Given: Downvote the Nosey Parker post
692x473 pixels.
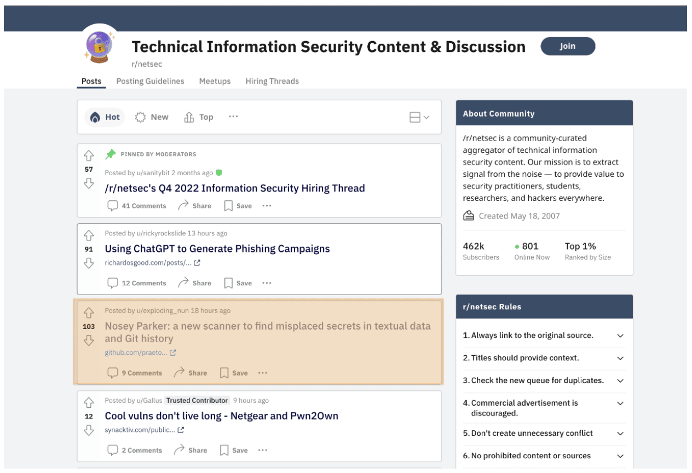Looking at the screenshot, I should pos(89,341).
